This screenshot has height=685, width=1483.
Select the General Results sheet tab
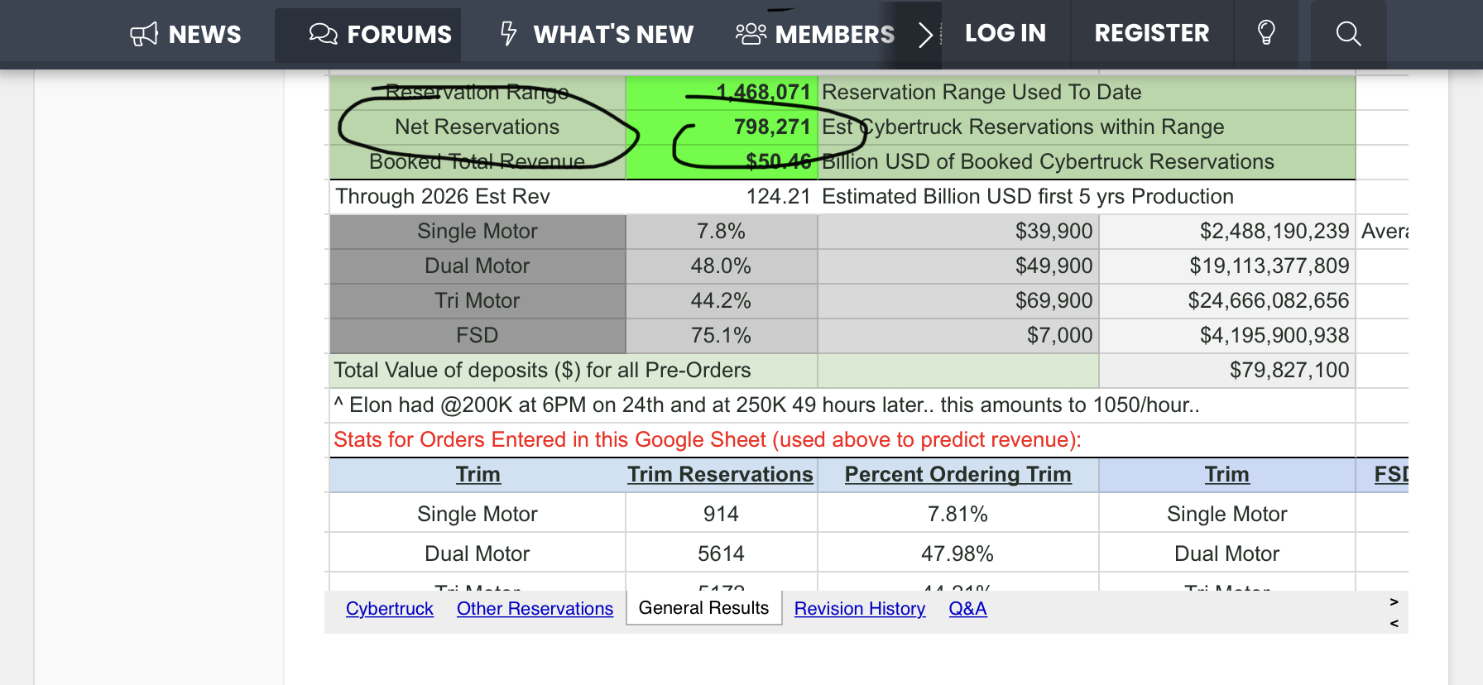tap(703, 608)
